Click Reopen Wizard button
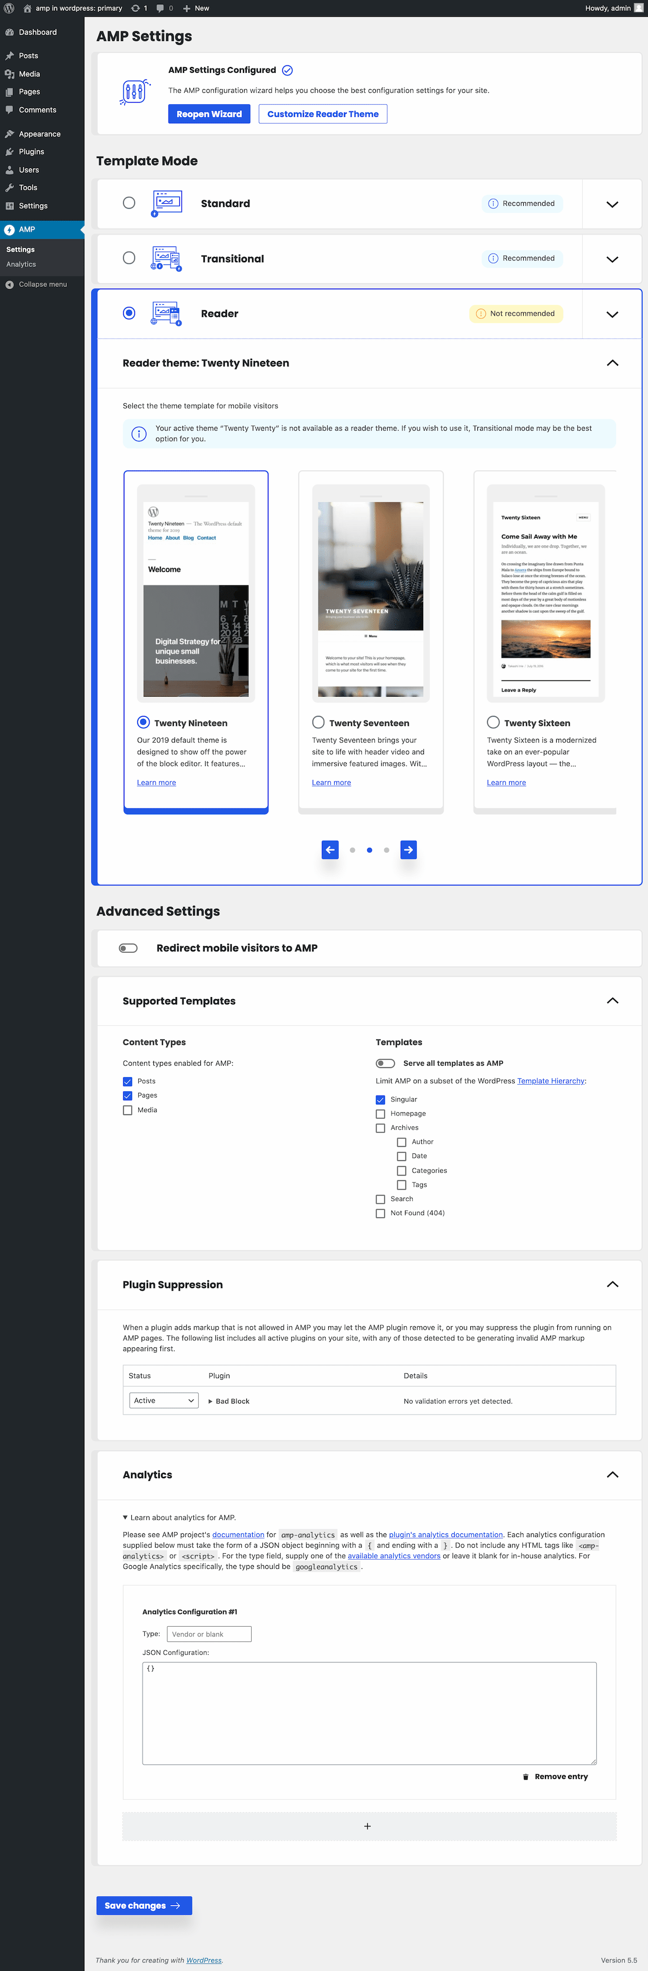 coord(208,114)
